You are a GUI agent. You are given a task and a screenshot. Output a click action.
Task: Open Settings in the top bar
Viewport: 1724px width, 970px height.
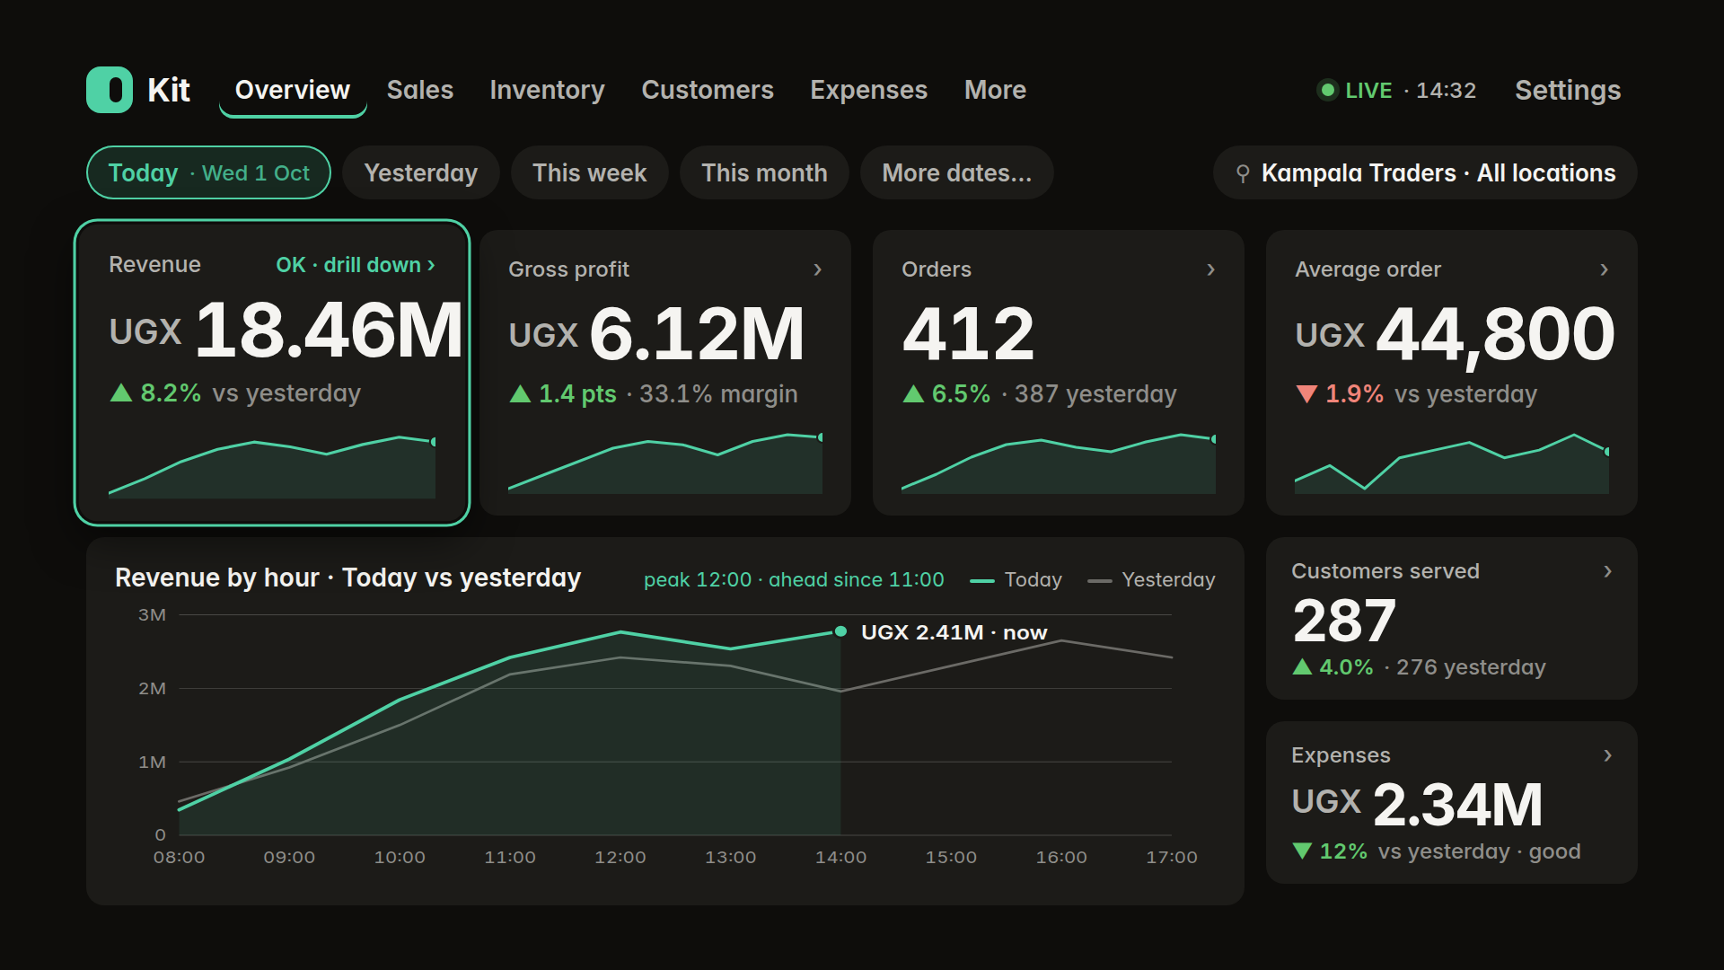[x=1568, y=90]
